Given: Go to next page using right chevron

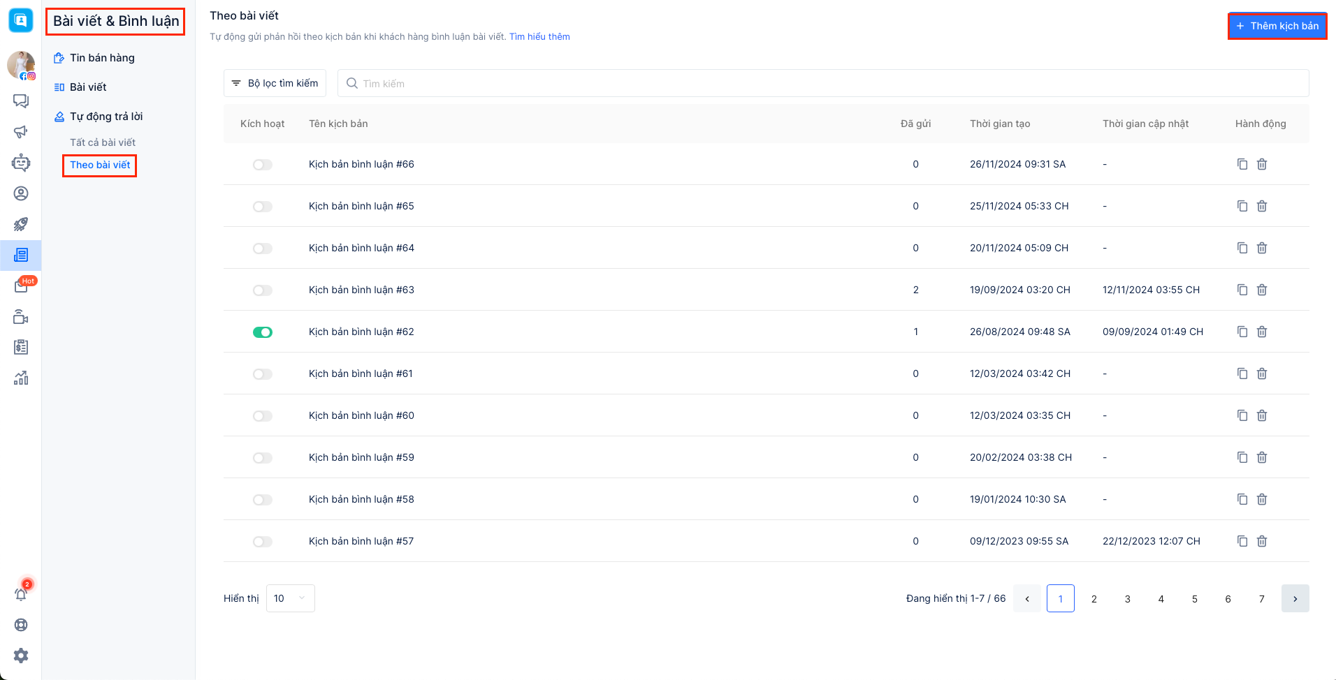Looking at the screenshot, I should click(x=1295, y=598).
